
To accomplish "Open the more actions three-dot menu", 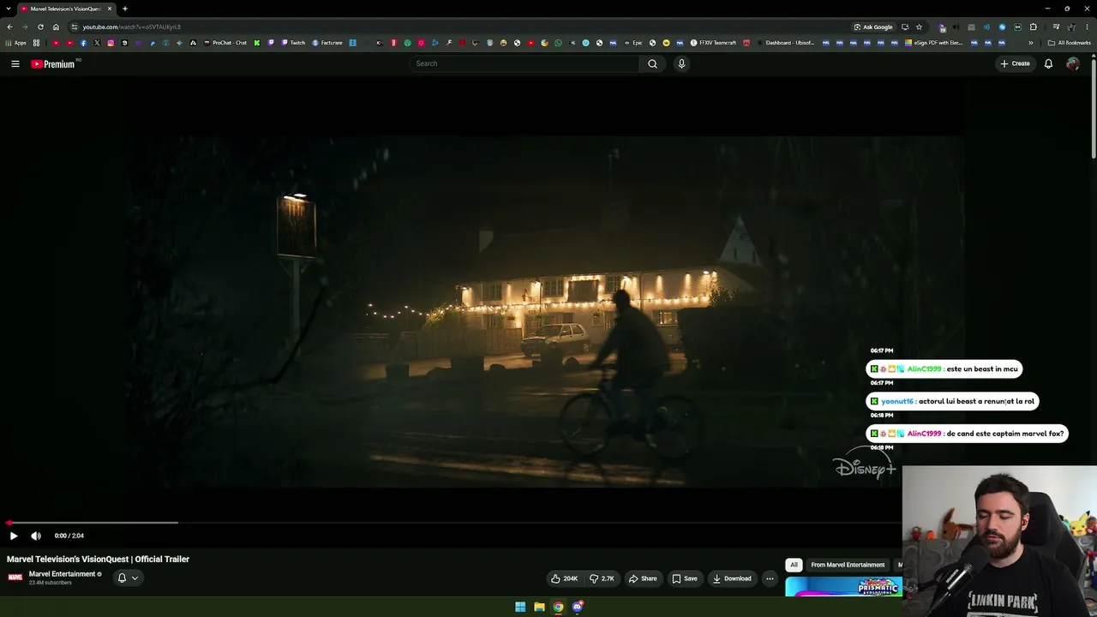I will 770,578.
